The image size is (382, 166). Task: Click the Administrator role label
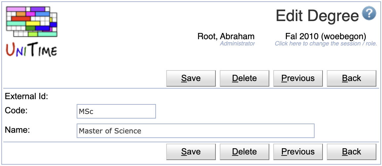237,44
